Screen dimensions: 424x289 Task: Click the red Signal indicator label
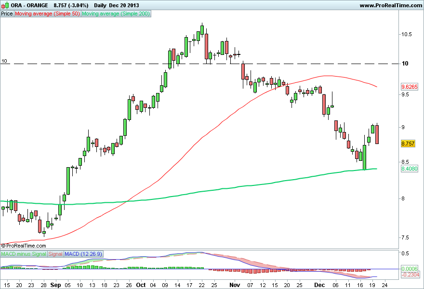(56, 254)
